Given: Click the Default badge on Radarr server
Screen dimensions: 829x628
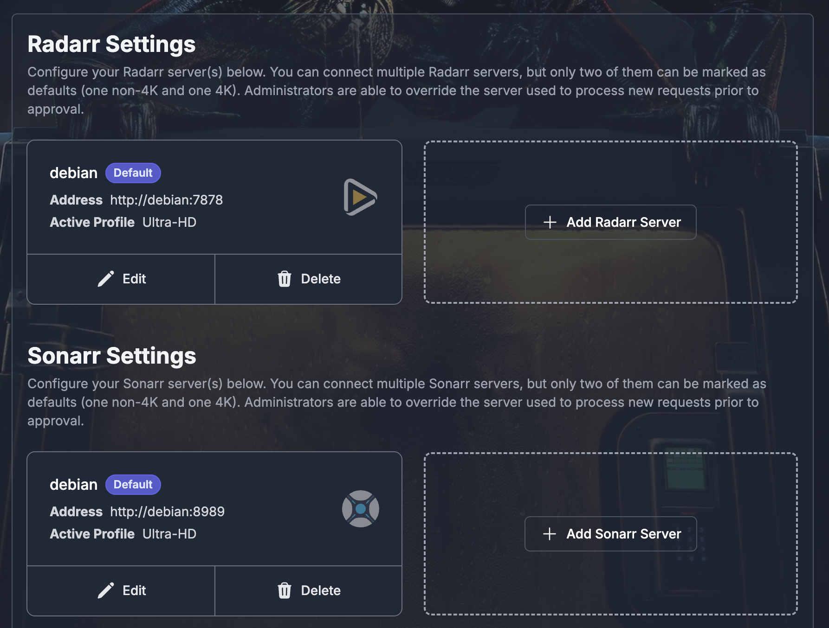Looking at the screenshot, I should click(133, 173).
